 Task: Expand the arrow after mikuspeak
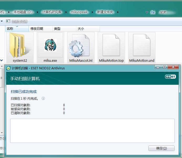coord(92,12)
